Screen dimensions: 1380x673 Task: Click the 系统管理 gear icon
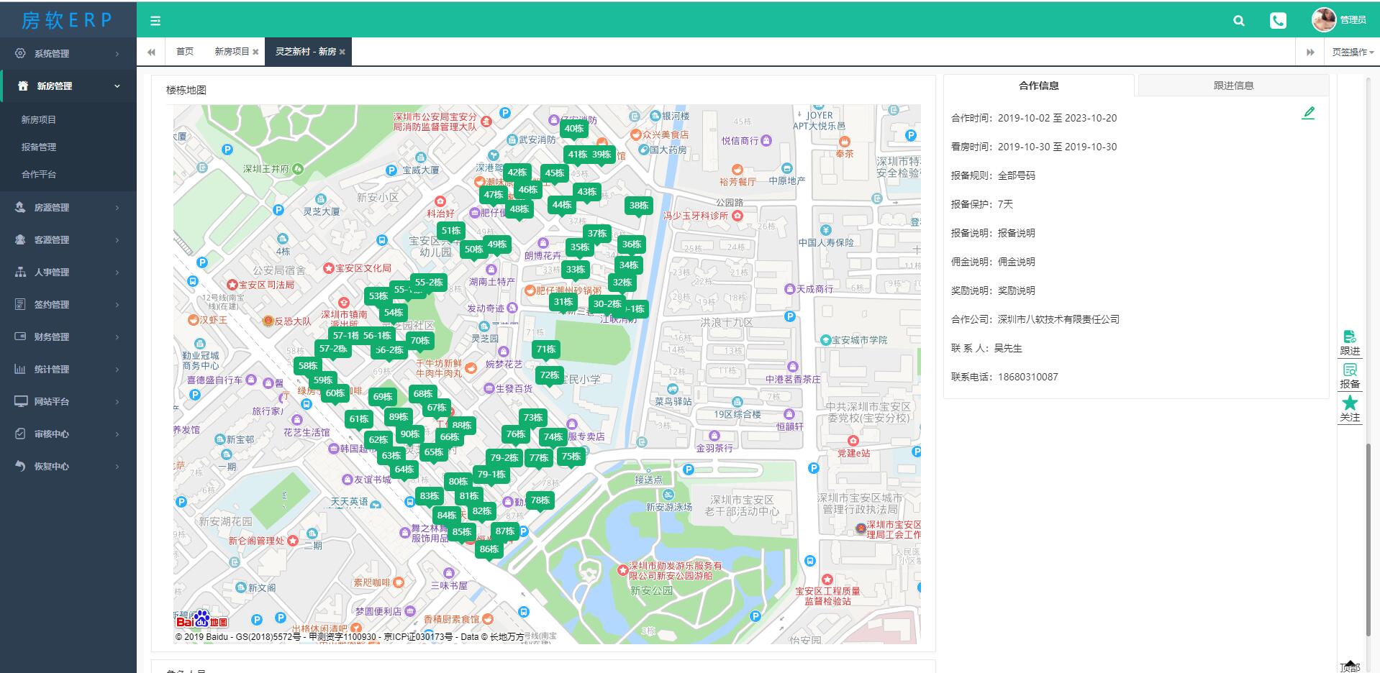20,53
